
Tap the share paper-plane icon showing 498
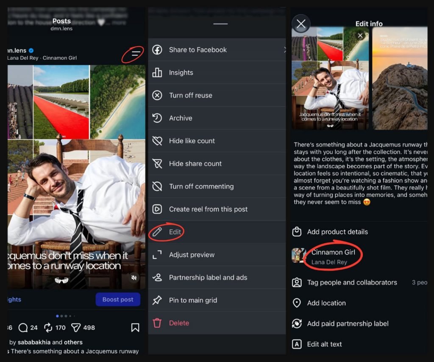[75, 328]
